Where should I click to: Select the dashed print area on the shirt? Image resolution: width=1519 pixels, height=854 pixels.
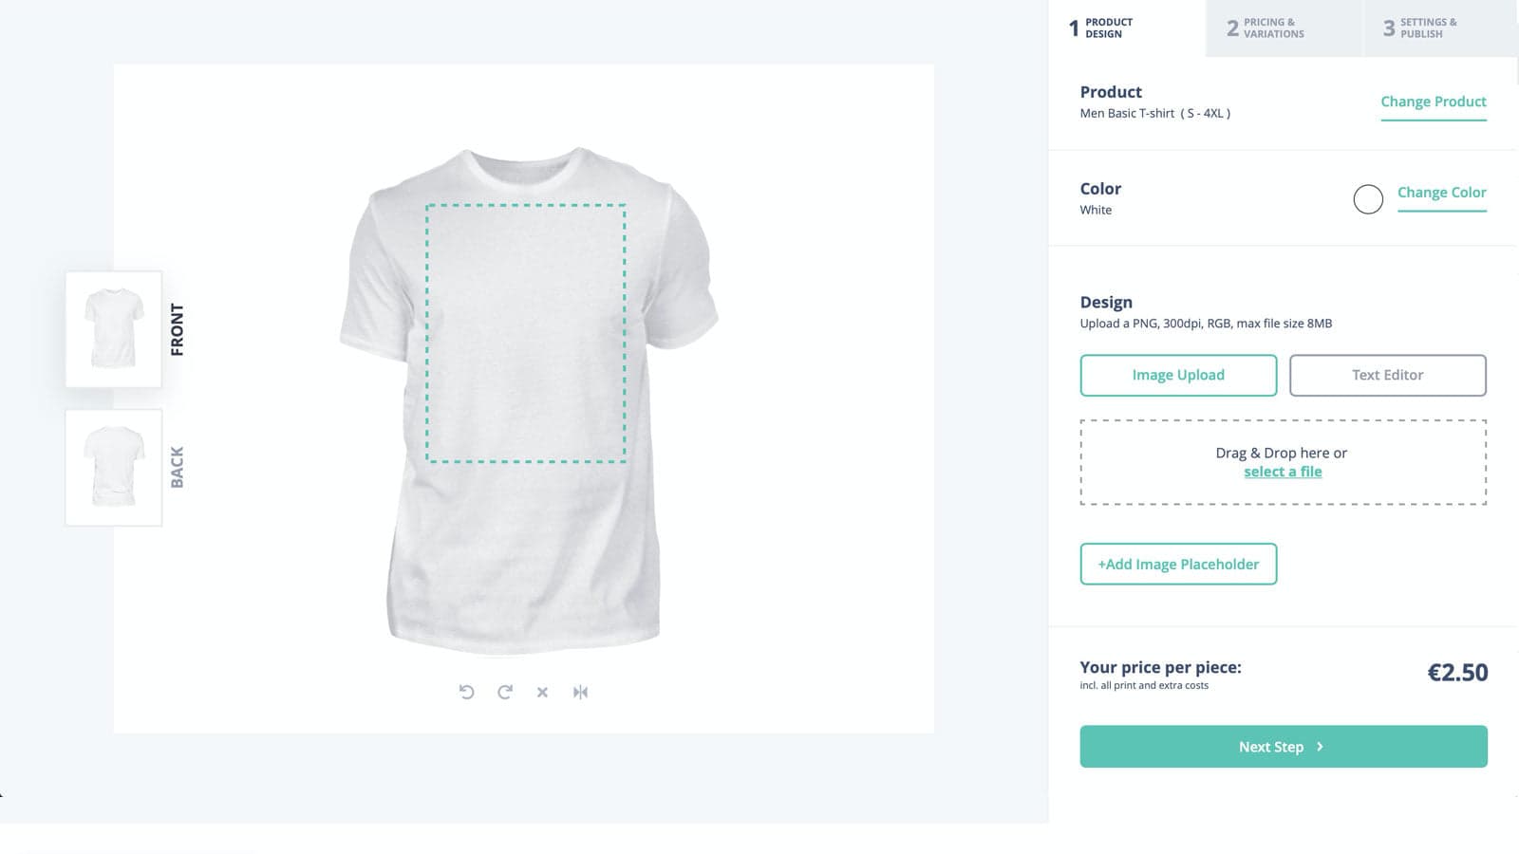click(526, 333)
